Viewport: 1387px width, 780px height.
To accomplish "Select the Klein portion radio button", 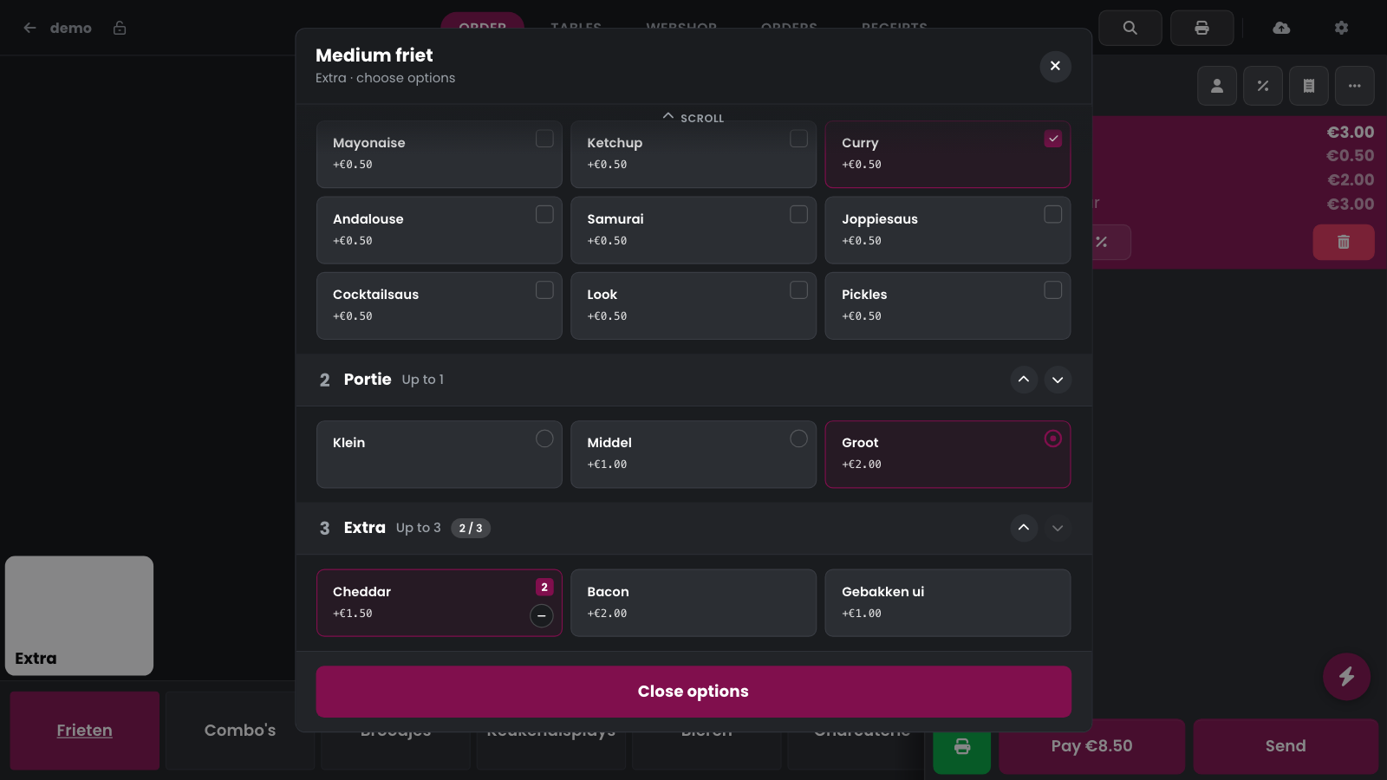I will [x=544, y=439].
